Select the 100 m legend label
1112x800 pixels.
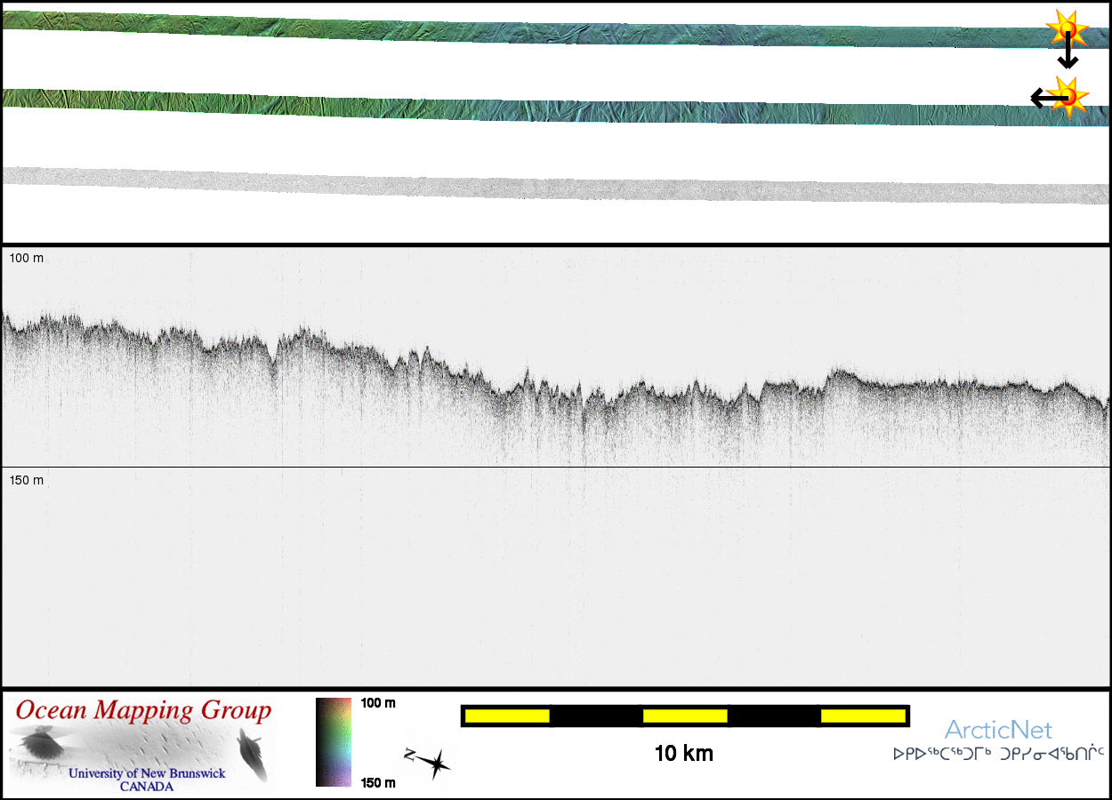(378, 703)
